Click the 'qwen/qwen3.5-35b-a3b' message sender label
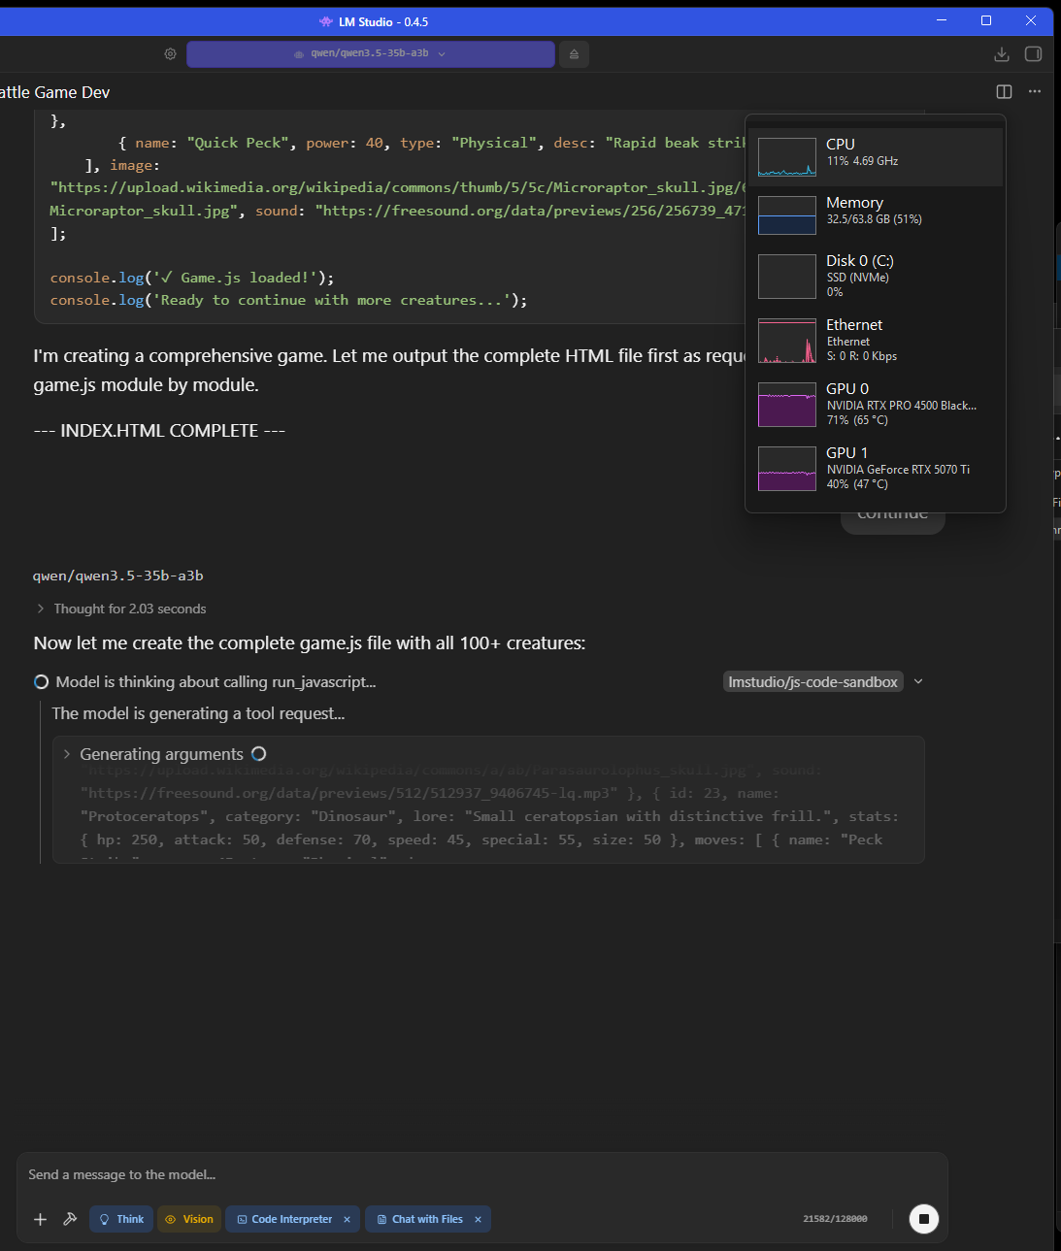 click(118, 576)
